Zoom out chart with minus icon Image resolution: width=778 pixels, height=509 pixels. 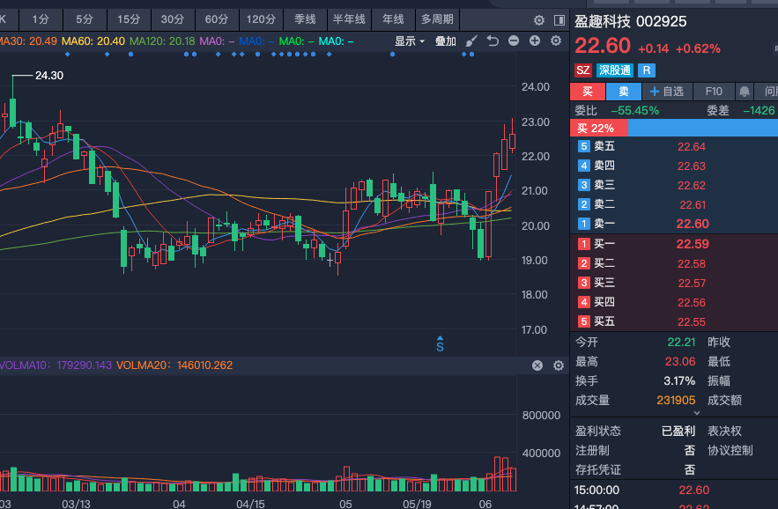514,41
